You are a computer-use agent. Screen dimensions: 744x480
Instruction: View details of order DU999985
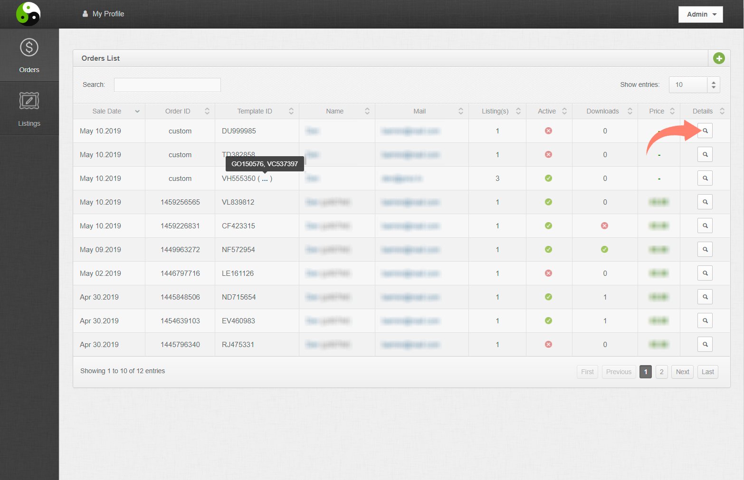pyautogui.click(x=705, y=131)
